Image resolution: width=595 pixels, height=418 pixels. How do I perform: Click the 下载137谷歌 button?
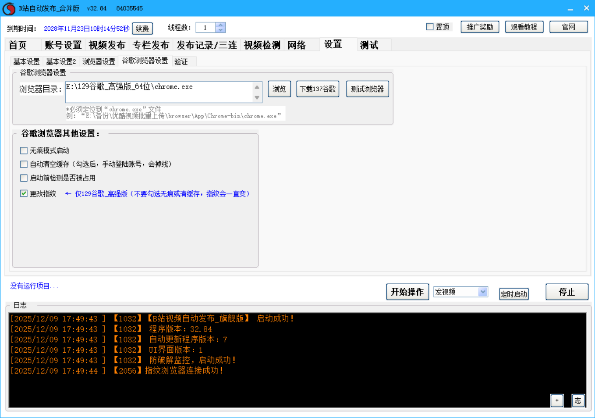[318, 89]
